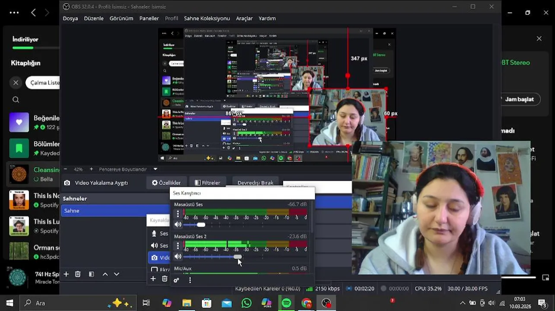The image size is (555, 311).
Task: Open the Beğenilen Şarkılar playlist thumbnail
Action: tap(19, 122)
